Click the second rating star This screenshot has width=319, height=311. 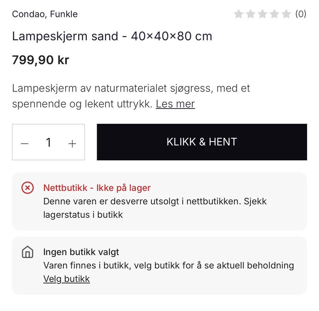(x=251, y=14)
